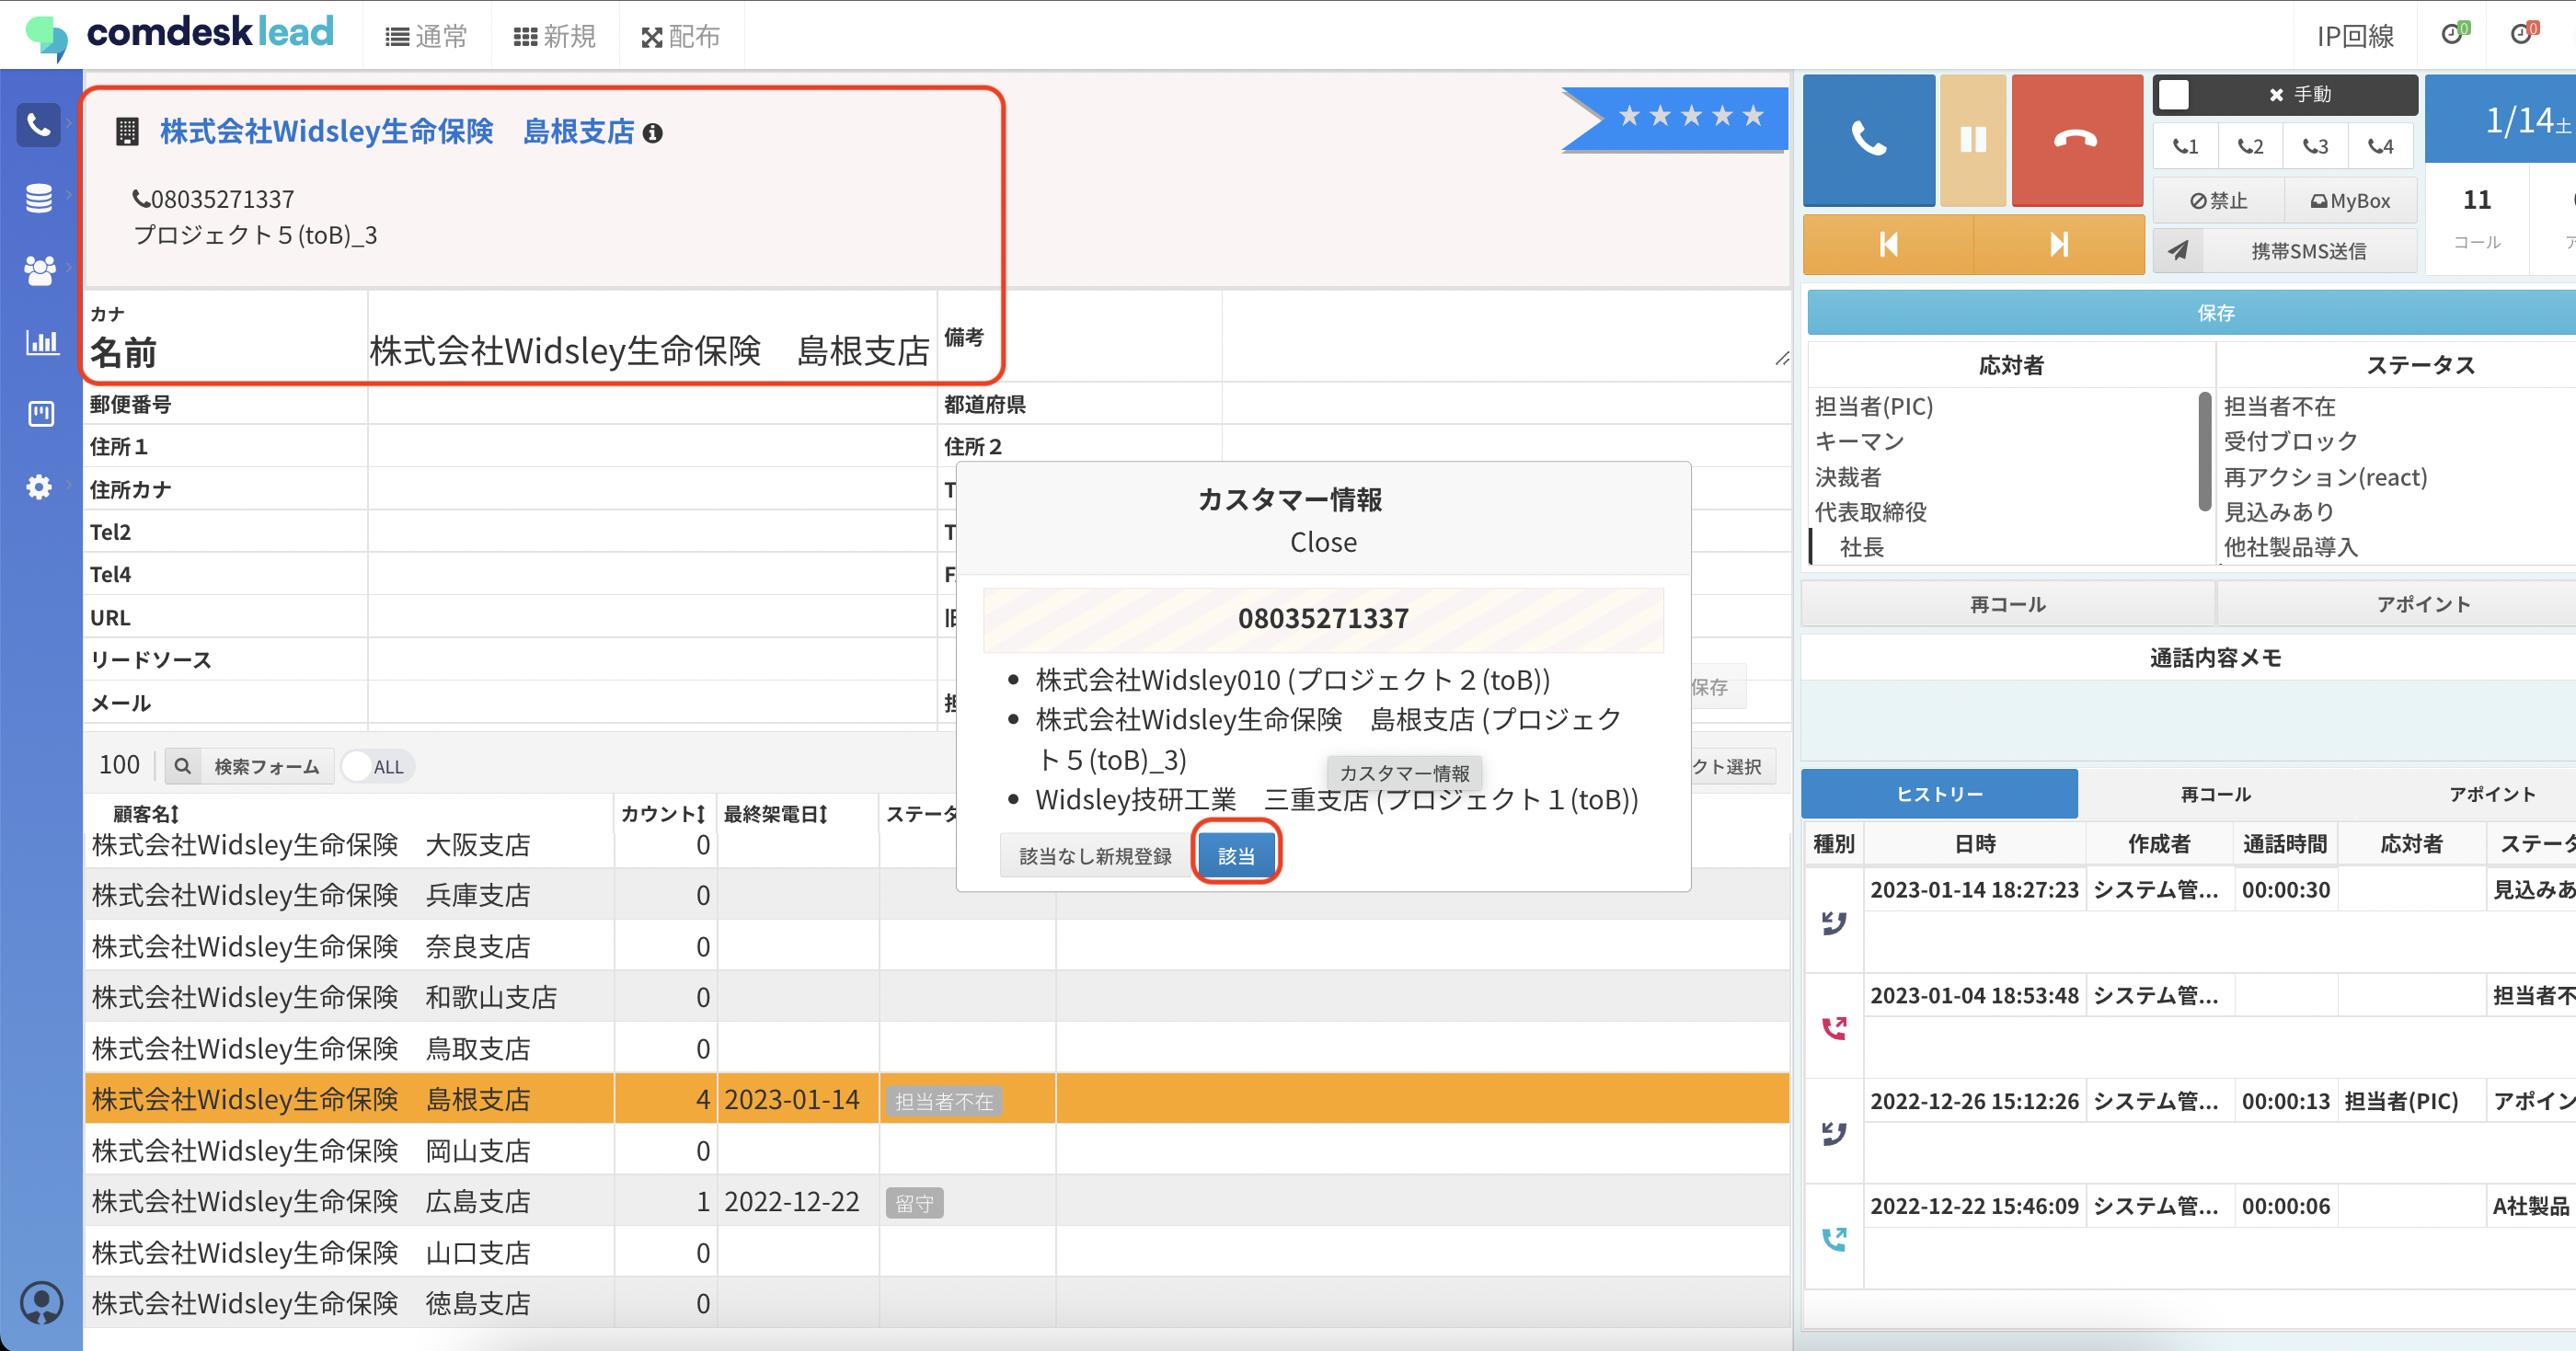The height and width of the screenshot is (1351, 2576).
Task: Open the users group sidebar icon
Action: point(39,270)
